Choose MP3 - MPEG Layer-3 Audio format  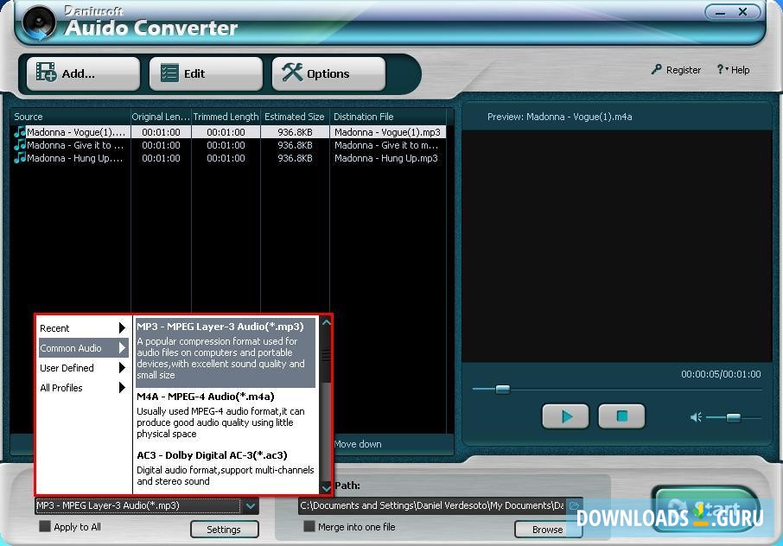(x=226, y=352)
